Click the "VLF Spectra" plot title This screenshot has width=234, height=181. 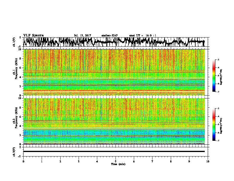(33, 35)
